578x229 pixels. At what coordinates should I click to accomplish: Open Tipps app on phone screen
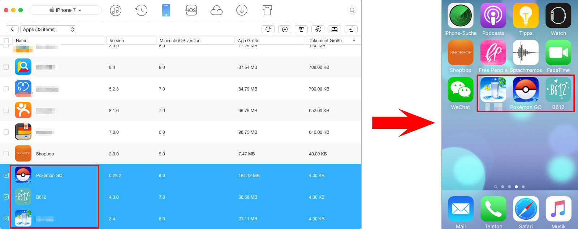(526, 16)
